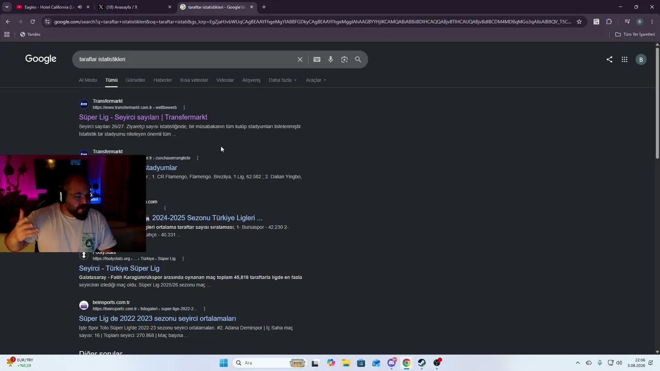Screen dimensions: 660x371
Task: Switch to Görseller image results
Action: (x=136, y=80)
